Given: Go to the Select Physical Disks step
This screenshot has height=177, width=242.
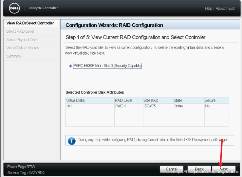Looking at the screenshot, I should (x=31, y=40).
